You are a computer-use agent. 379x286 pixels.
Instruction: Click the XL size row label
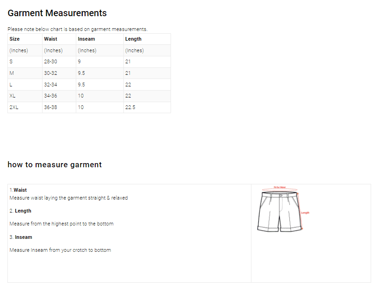[12, 96]
